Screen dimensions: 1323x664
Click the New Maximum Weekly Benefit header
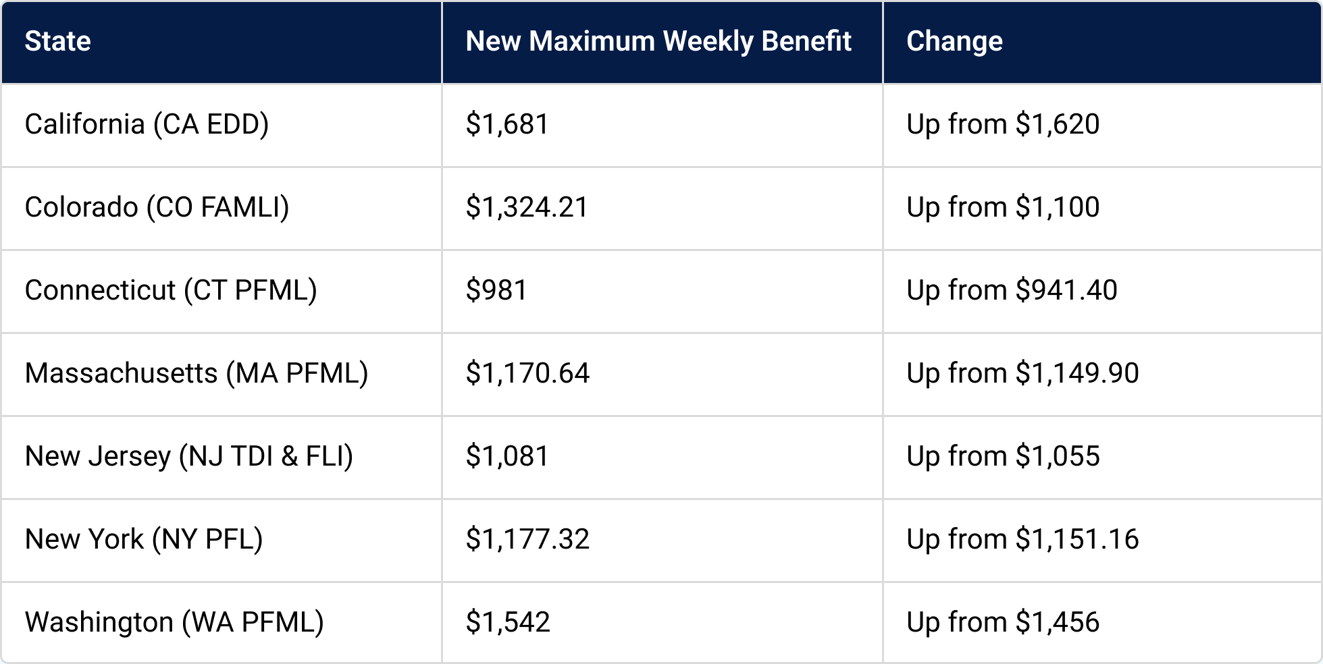pyautogui.click(x=658, y=42)
